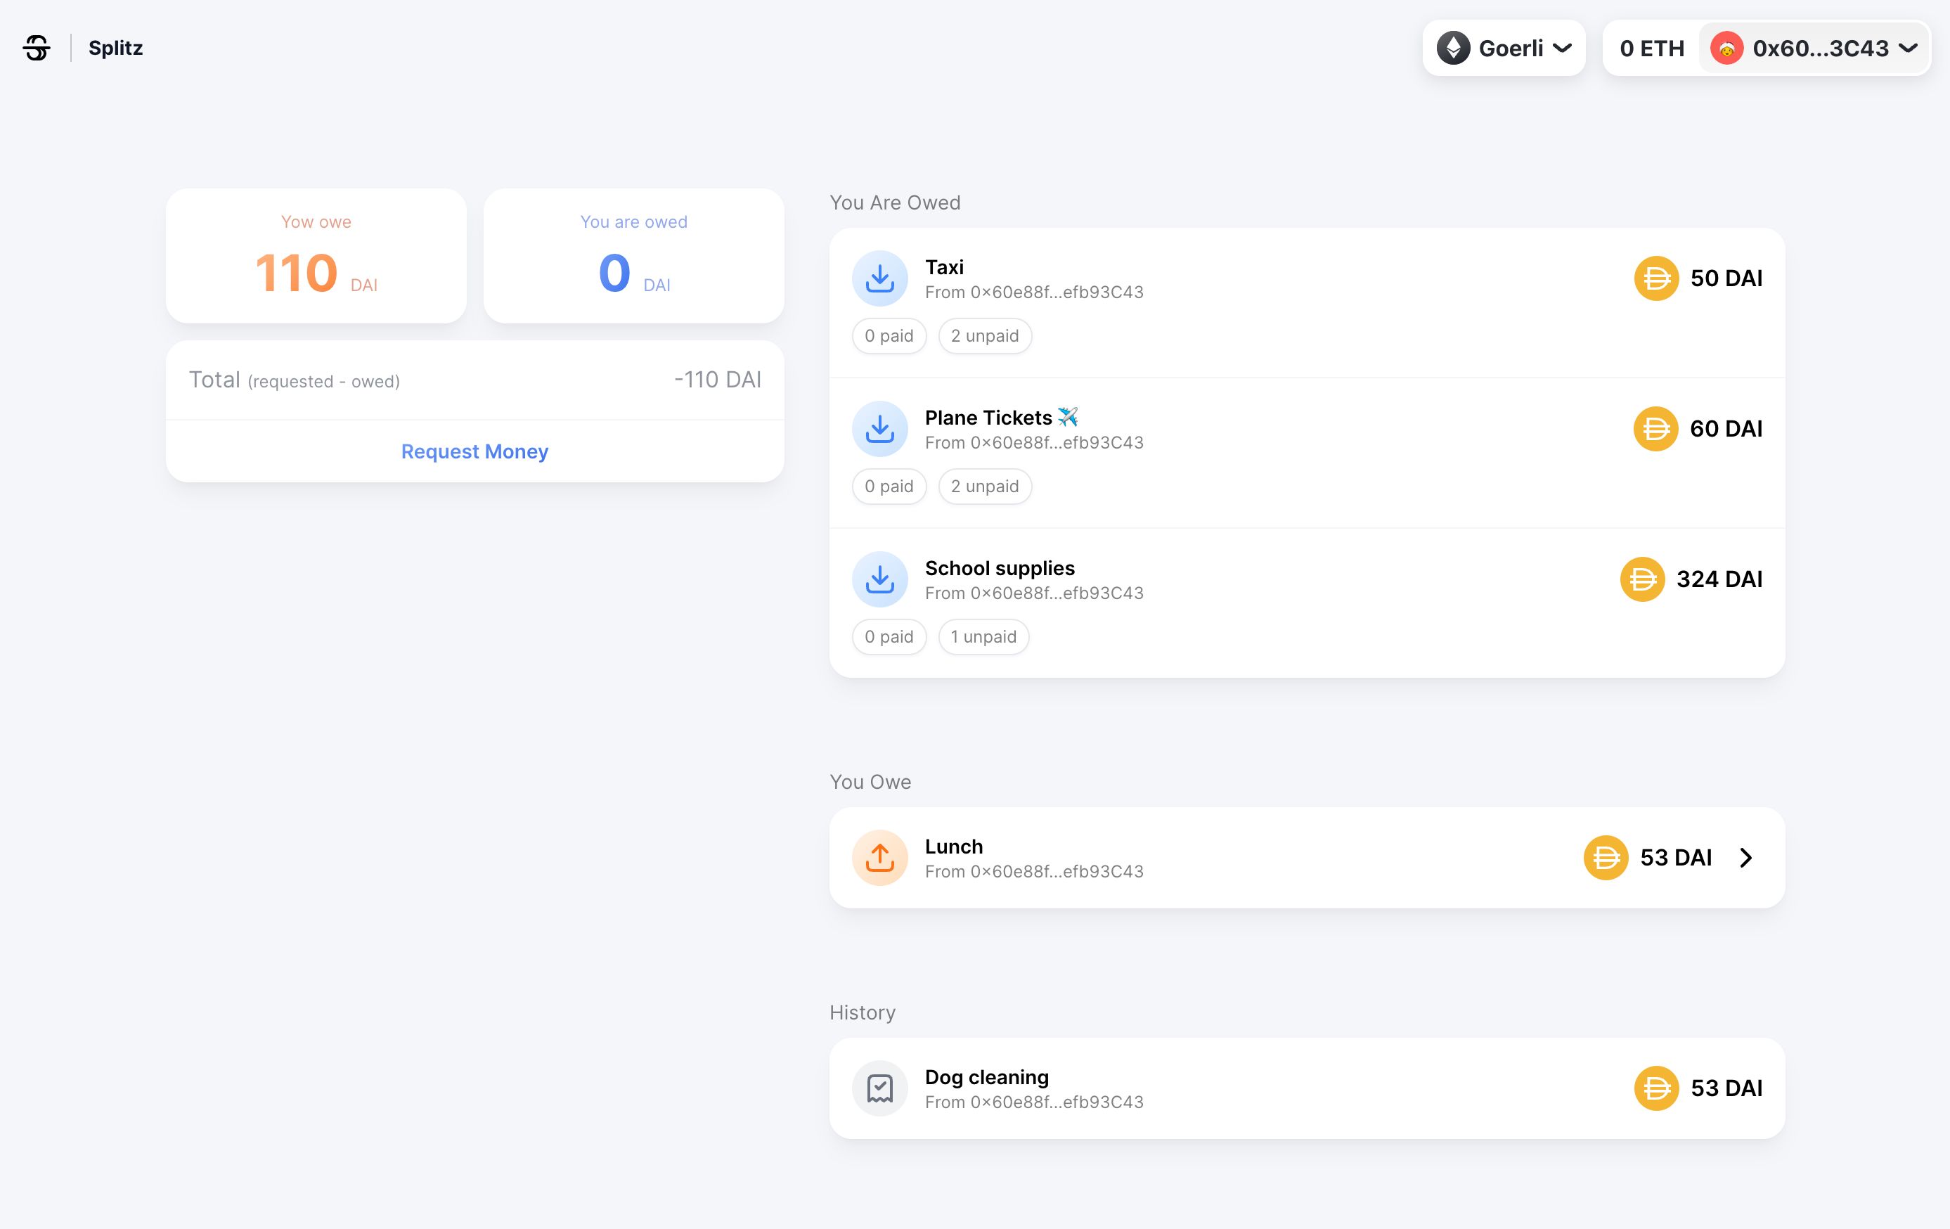This screenshot has height=1229, width=1950.
Task: Open the Lunch debt entry
Action: tap(1307, 858)
